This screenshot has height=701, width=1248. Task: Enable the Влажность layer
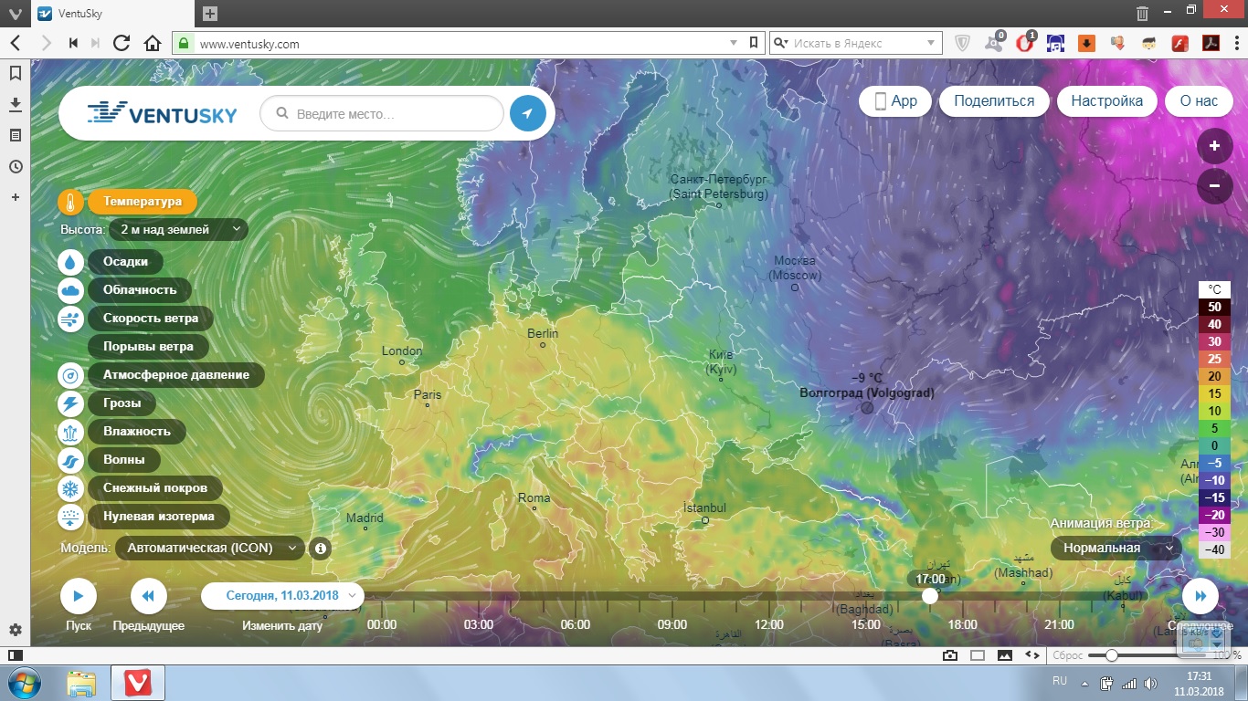[136, 432]
